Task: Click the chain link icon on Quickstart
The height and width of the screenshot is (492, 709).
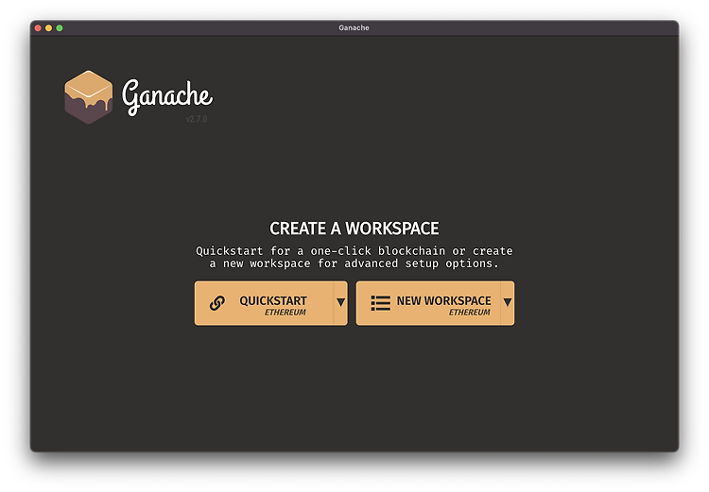Action: pyautogui.click(x=217, y=303)
